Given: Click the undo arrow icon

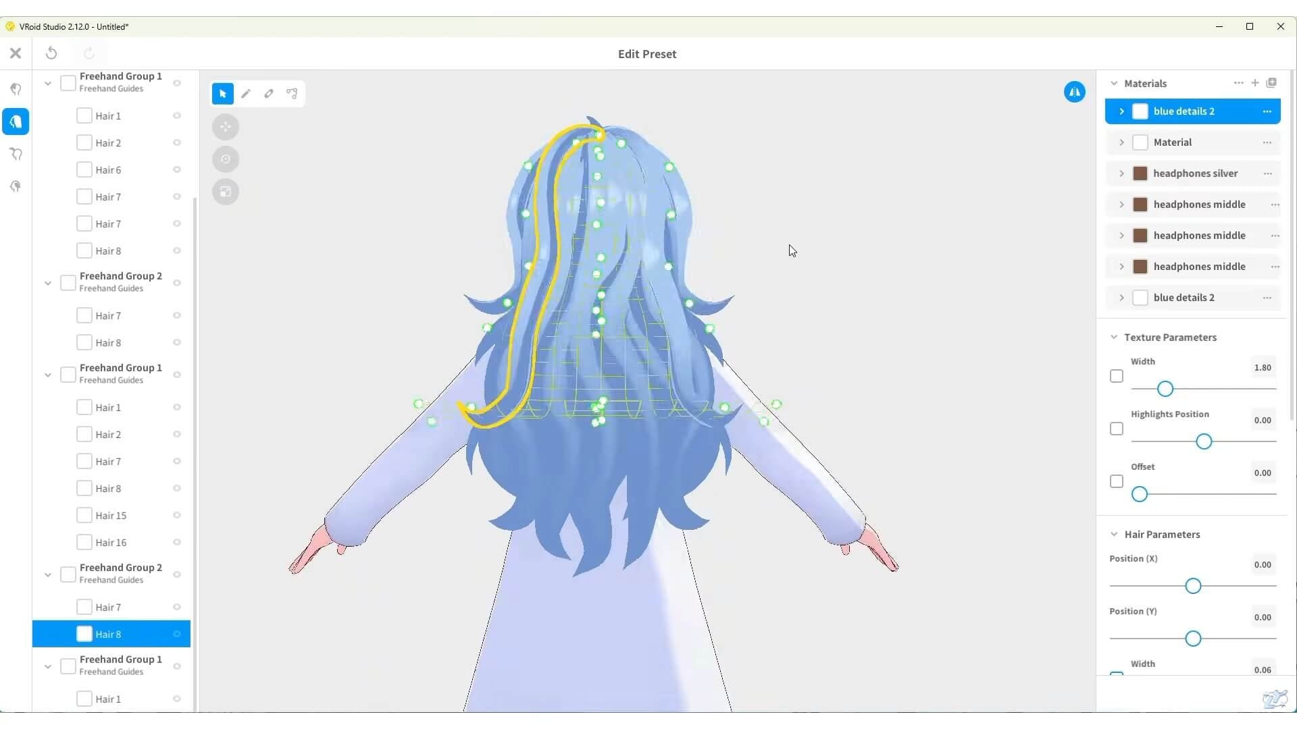Looking at the screenshot, I should pyautogui.click(x=51, y=53).
